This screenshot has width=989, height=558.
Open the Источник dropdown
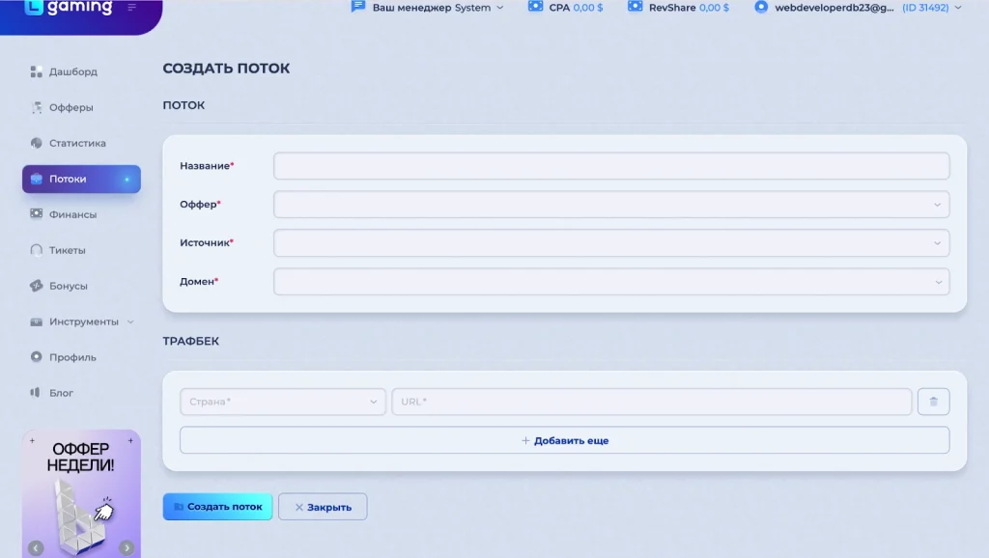tap(611, 242)
